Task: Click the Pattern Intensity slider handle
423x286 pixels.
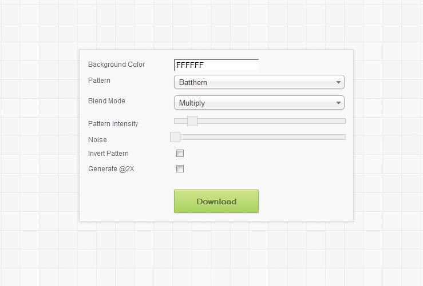Action: click(192, 121)
